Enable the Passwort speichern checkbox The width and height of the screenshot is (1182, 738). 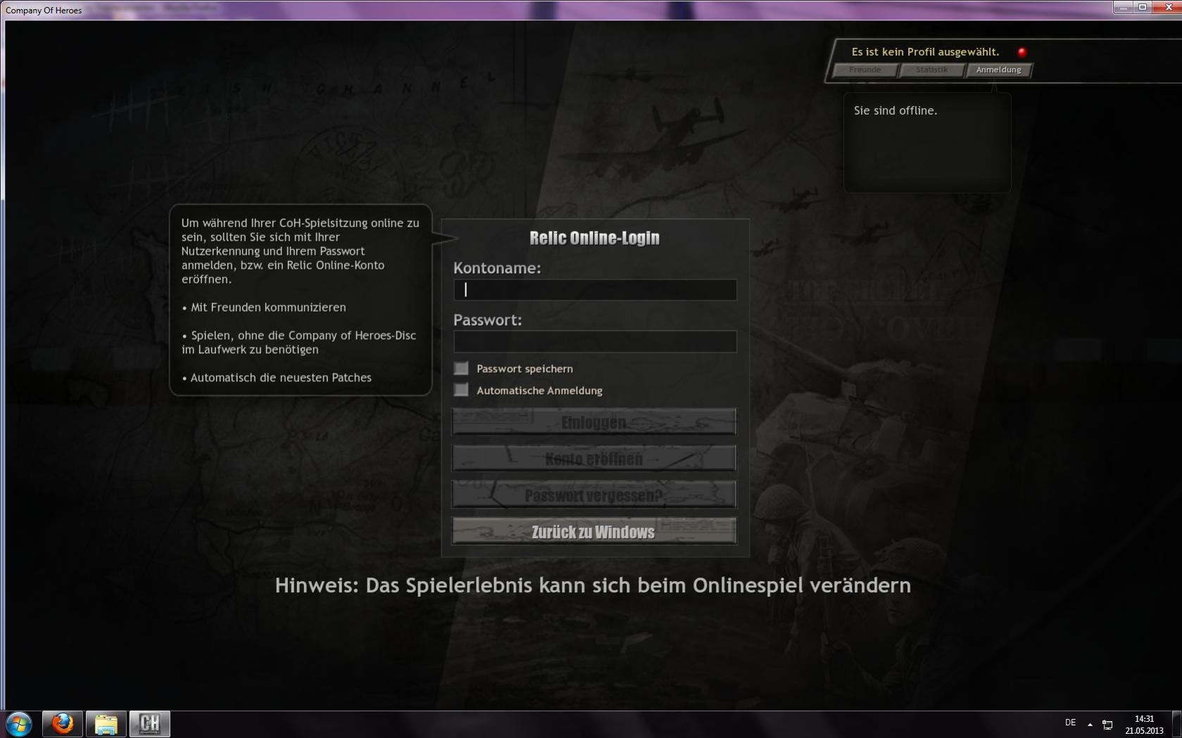461,368
